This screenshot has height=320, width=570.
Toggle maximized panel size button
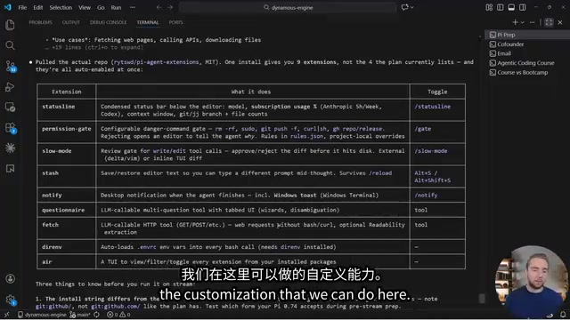pos(549,22)
